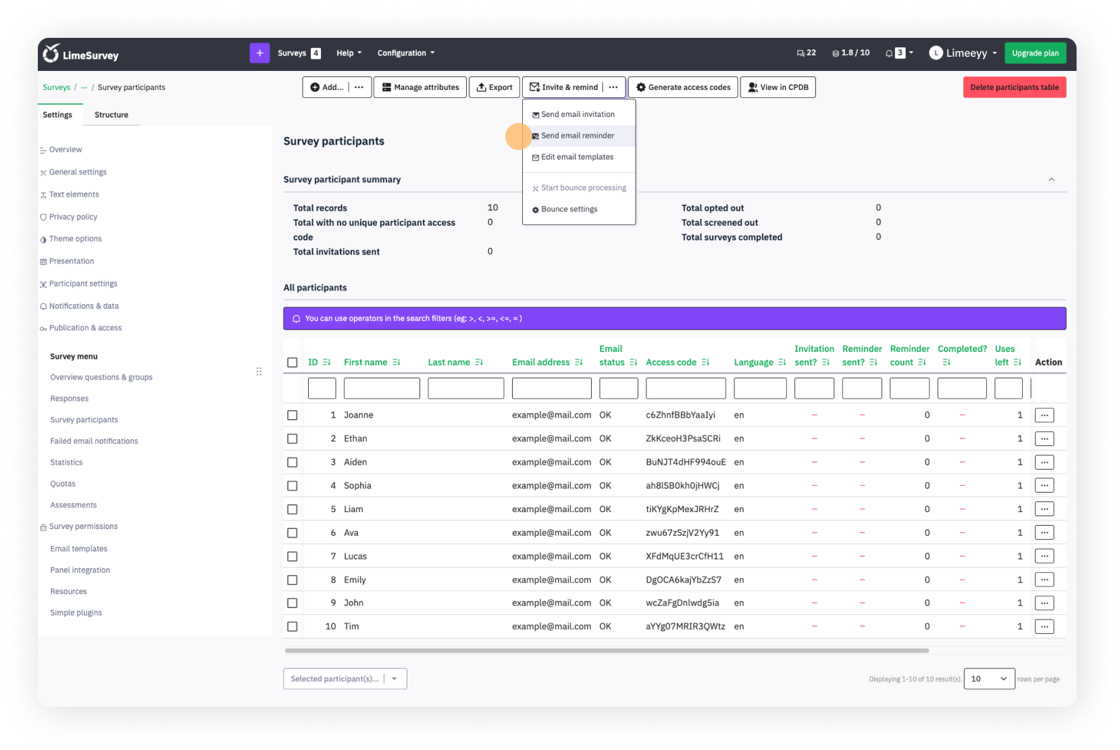This screenshot has width=1120, height=750.
Task: Collapse the Survey participant summary section
Action: pos(1051,180)
